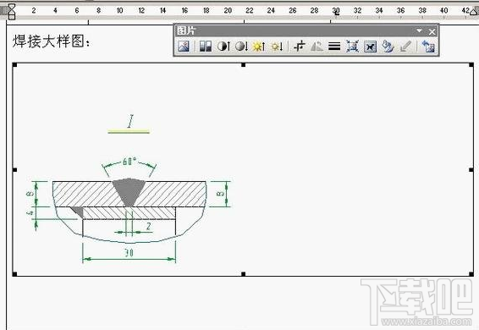Image resolution: width=479 pixels, height=330 pixels.
Task: Open the Line Style menu
Action: [334, 47]
